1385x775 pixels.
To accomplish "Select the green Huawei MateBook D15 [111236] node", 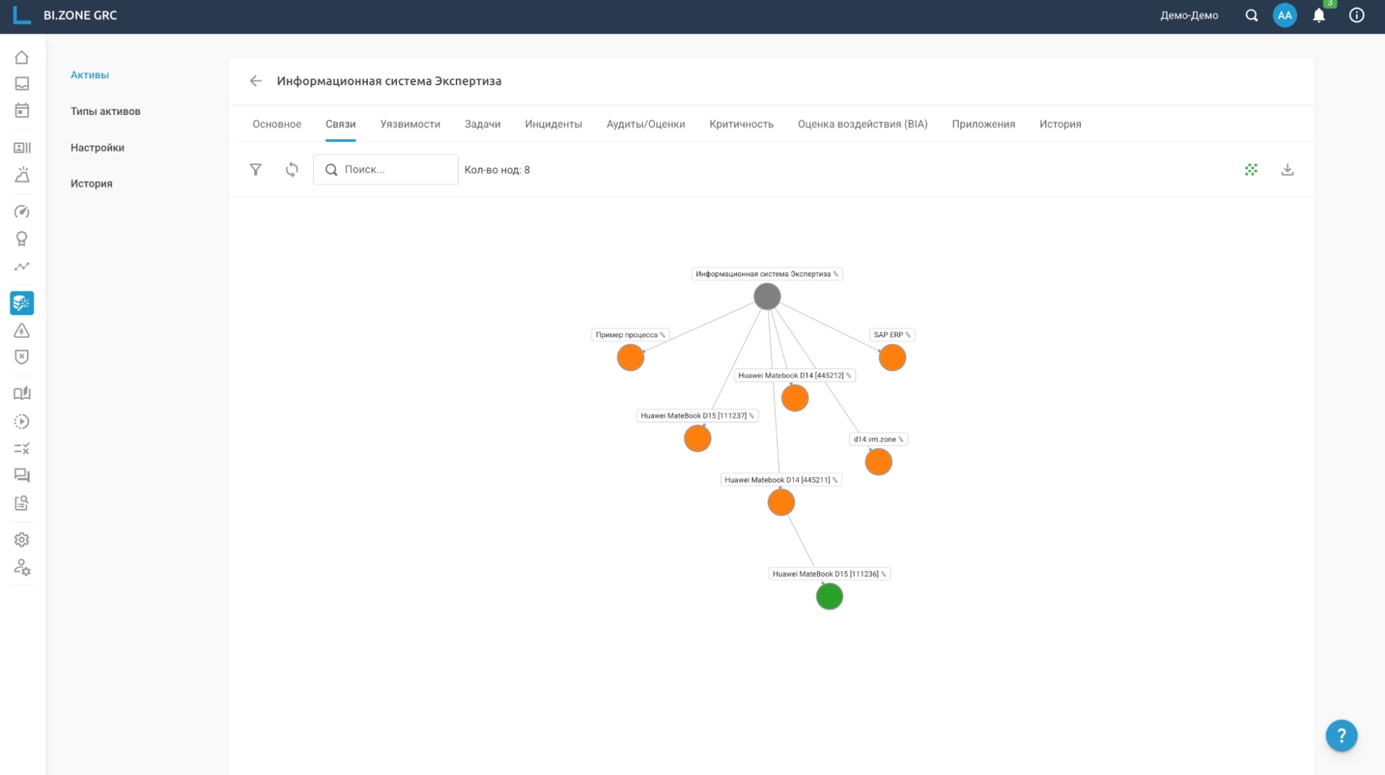I will click(x=829, y=596).
